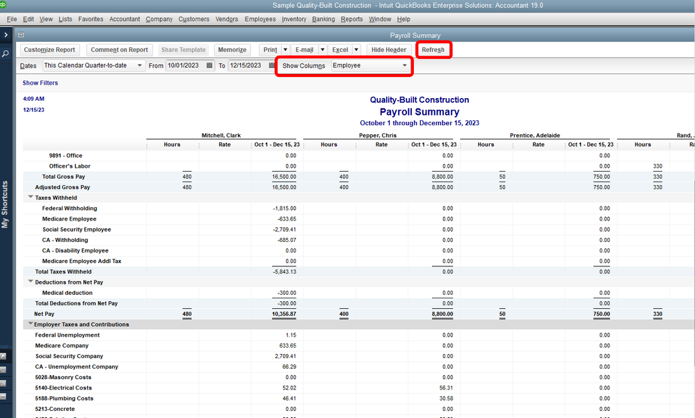Select the Pepper, Chris column header
This screenshot has width=695, height=418.
(x=378, y=135)
